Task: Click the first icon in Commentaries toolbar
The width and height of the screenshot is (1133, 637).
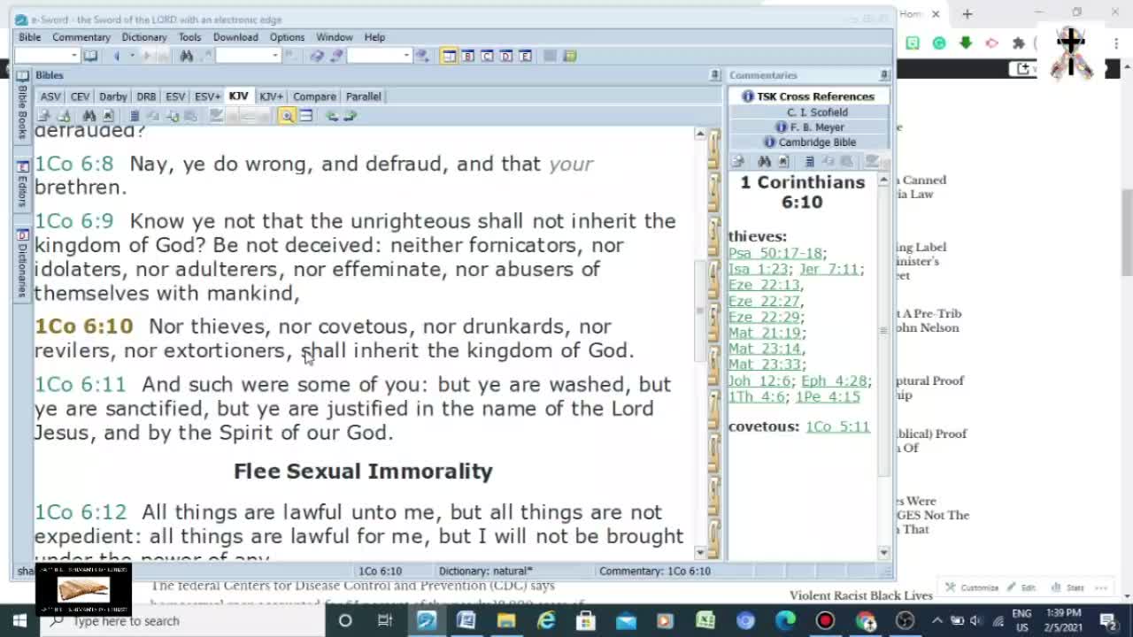Action: pos(738,161)
